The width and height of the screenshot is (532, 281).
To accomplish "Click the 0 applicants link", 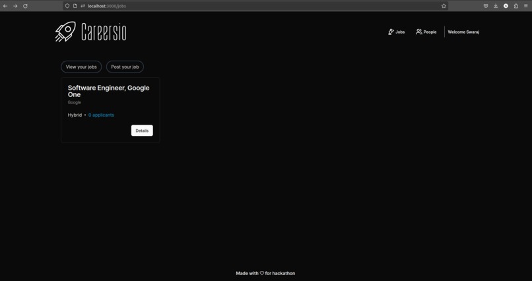I will [x=101, y=115].
